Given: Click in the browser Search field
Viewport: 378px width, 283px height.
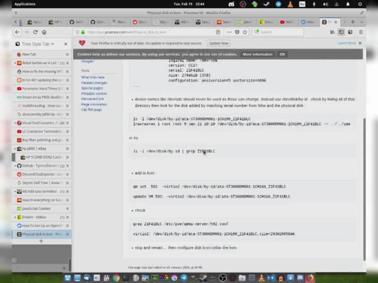Looking at the screenshot, I should [278, 32].
